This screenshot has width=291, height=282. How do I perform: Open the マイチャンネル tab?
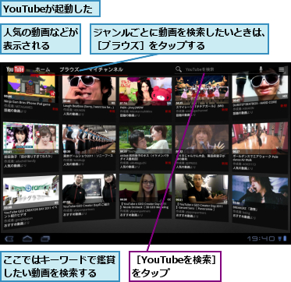tap(105, 69)
